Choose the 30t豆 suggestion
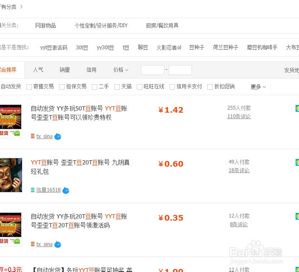 point(82,48)
